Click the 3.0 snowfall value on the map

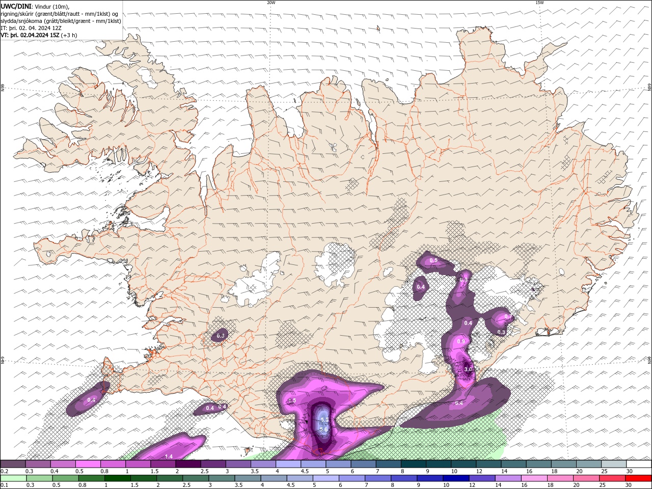click(469, 369)
